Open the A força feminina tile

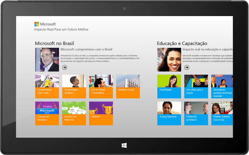pyautogui.click(x=169, y=113)
